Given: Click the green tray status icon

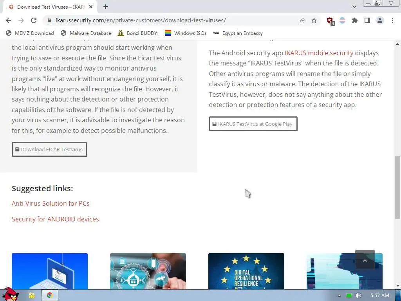Looking at the screenshot, I should (349, 296).
